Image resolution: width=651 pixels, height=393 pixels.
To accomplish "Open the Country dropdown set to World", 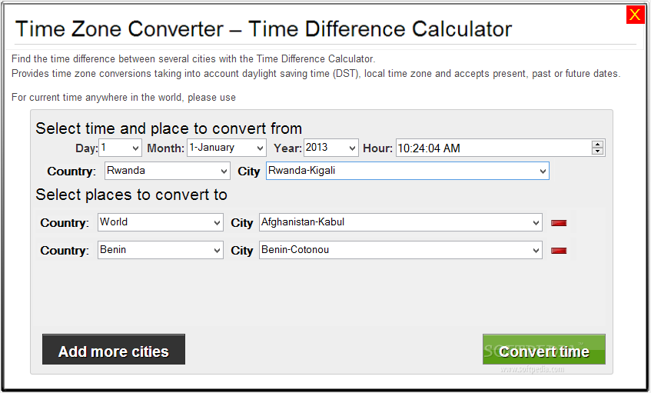I will tap(161, 222).
